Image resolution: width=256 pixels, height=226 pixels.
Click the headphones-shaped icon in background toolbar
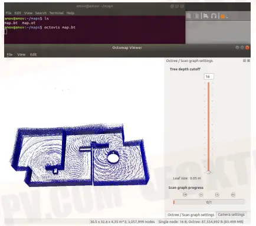(214, 16)
